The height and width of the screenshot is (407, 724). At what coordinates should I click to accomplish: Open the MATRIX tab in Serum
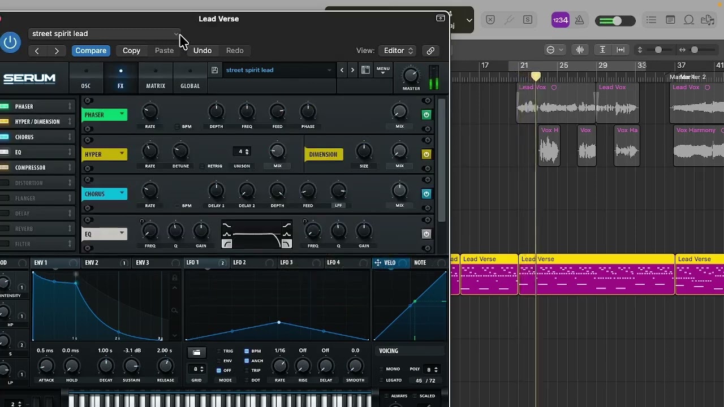(156, 79)
